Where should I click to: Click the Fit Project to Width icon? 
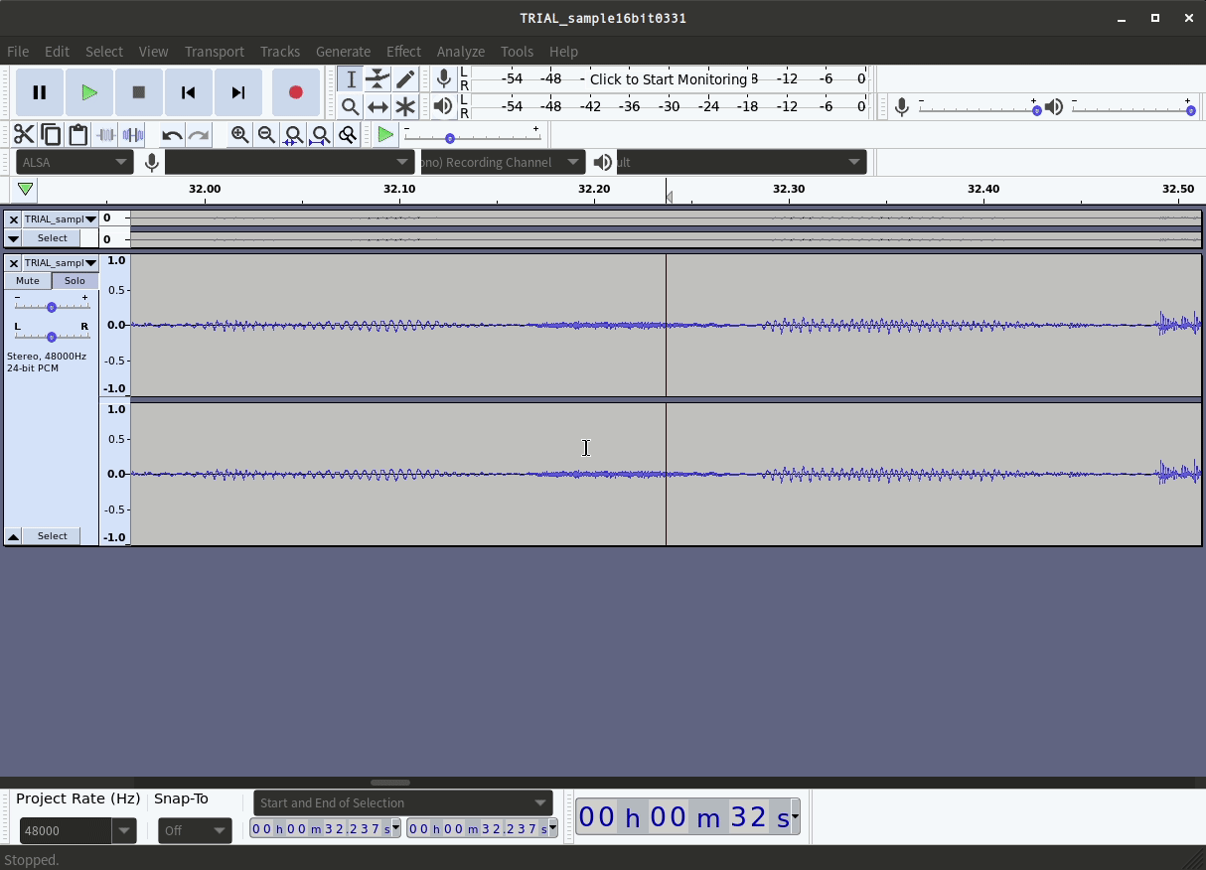click(320, 134)
